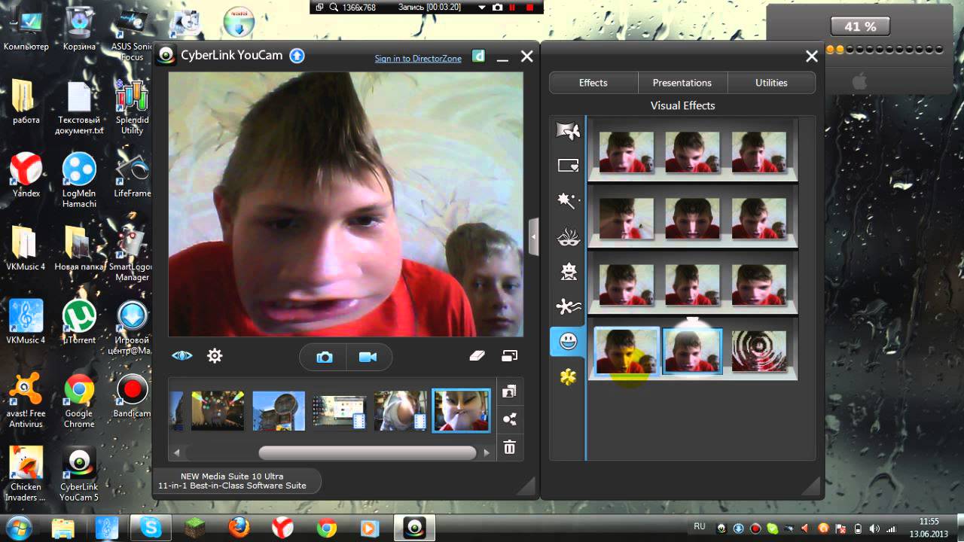This screenshot has width=964, height=542.
Task: Open the splat-shaped effects category icon
Action: pos(568,306)
